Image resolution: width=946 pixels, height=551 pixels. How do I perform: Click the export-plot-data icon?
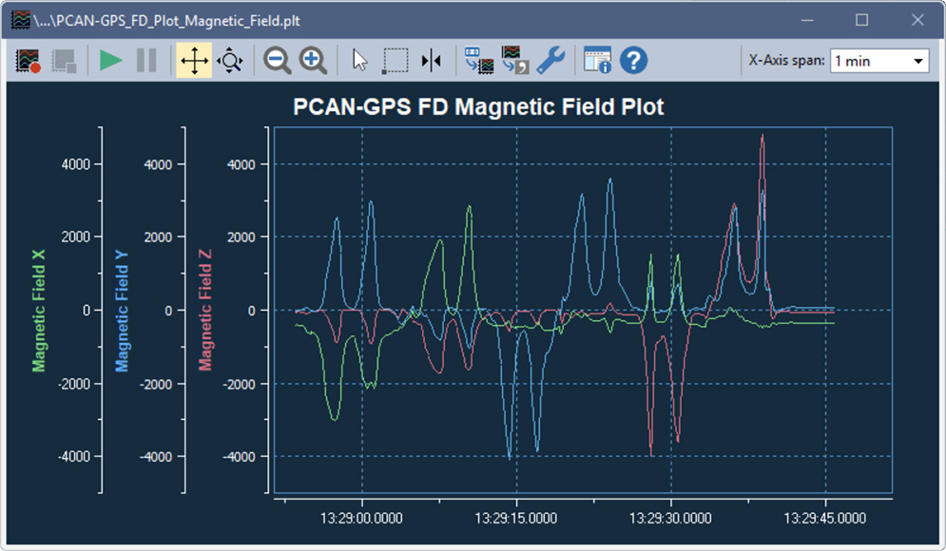514,60
